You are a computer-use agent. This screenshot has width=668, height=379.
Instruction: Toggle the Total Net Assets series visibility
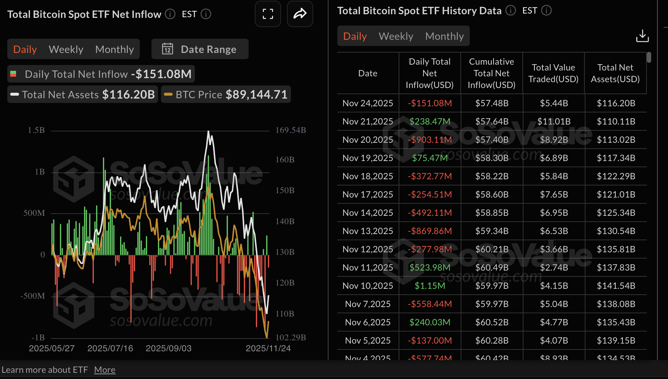point(82,94)
